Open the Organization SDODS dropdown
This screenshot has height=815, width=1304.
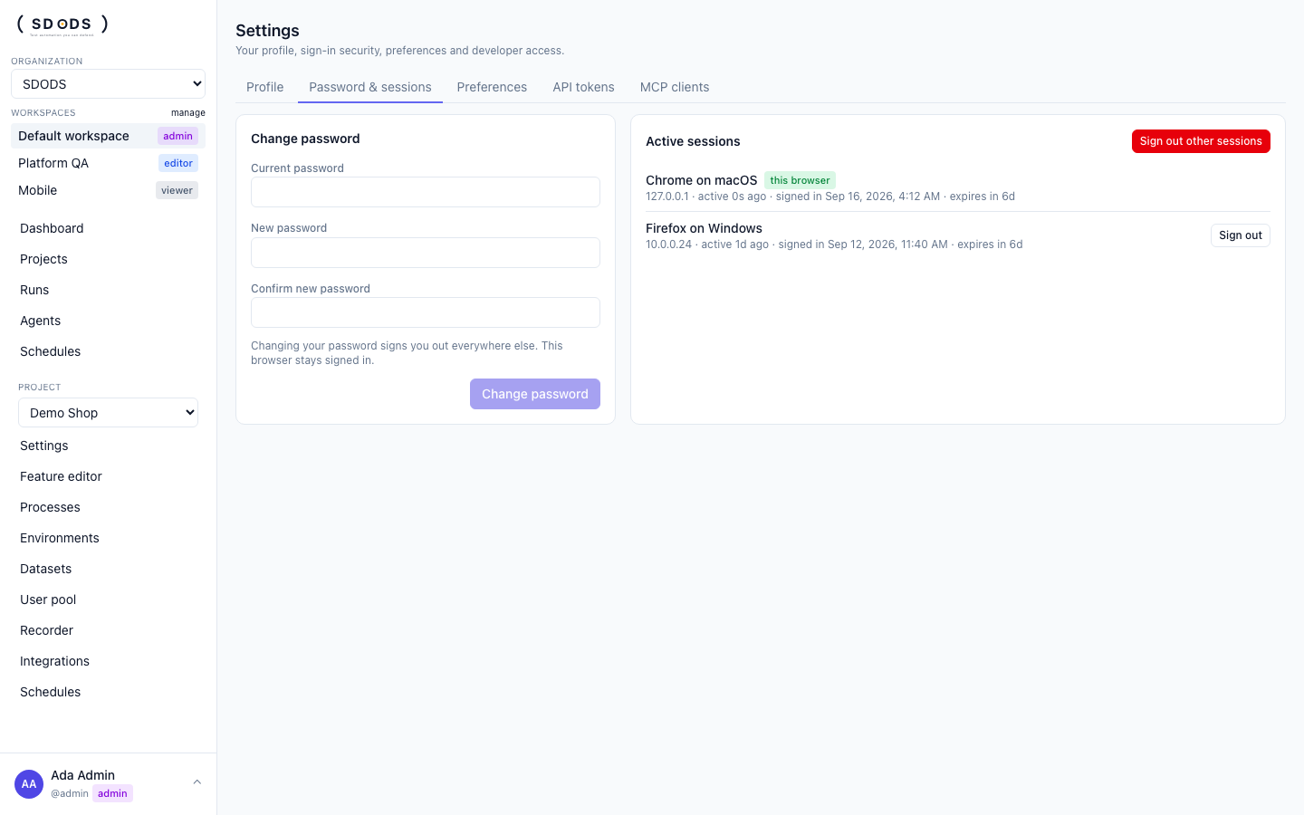pos(108,84)
